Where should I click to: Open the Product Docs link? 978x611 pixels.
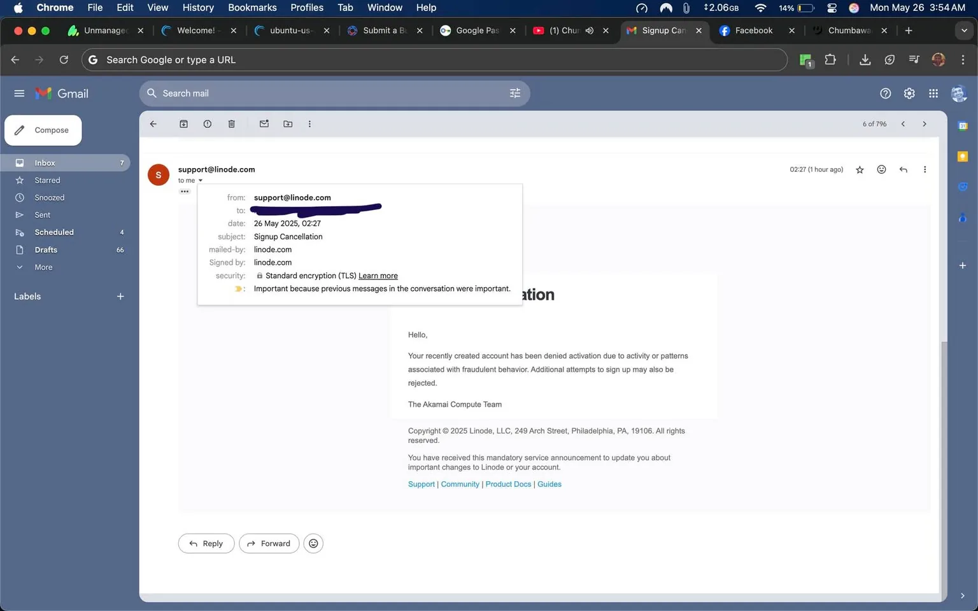(x=507, y=484)
